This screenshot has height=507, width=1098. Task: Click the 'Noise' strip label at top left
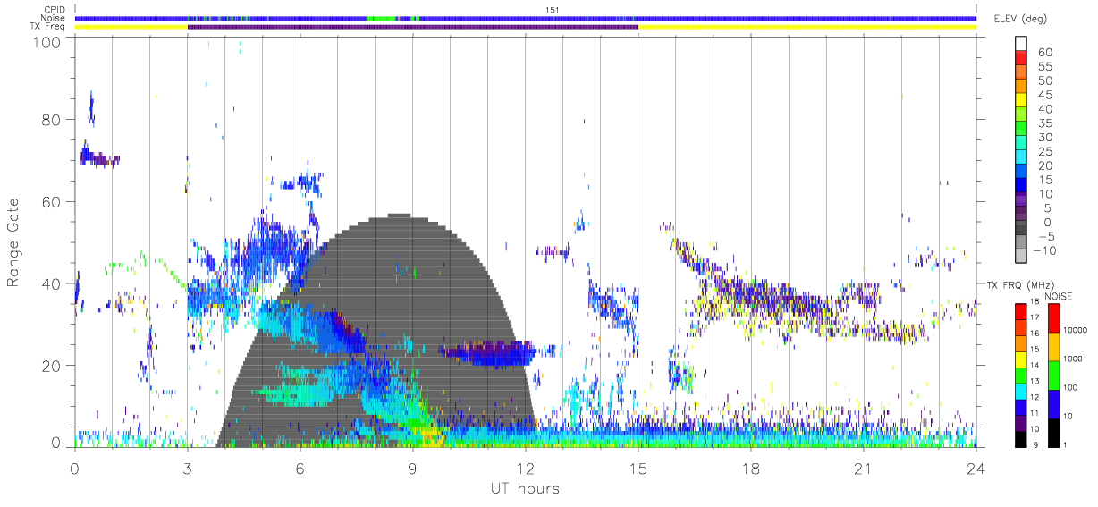55,18
